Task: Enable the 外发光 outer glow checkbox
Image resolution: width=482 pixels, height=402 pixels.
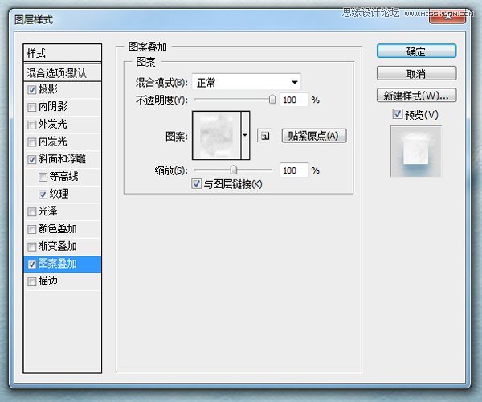Action: tap(32, 125)
